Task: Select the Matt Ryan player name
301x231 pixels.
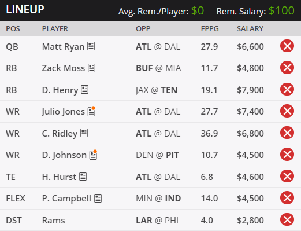Action: pos(63,47)
